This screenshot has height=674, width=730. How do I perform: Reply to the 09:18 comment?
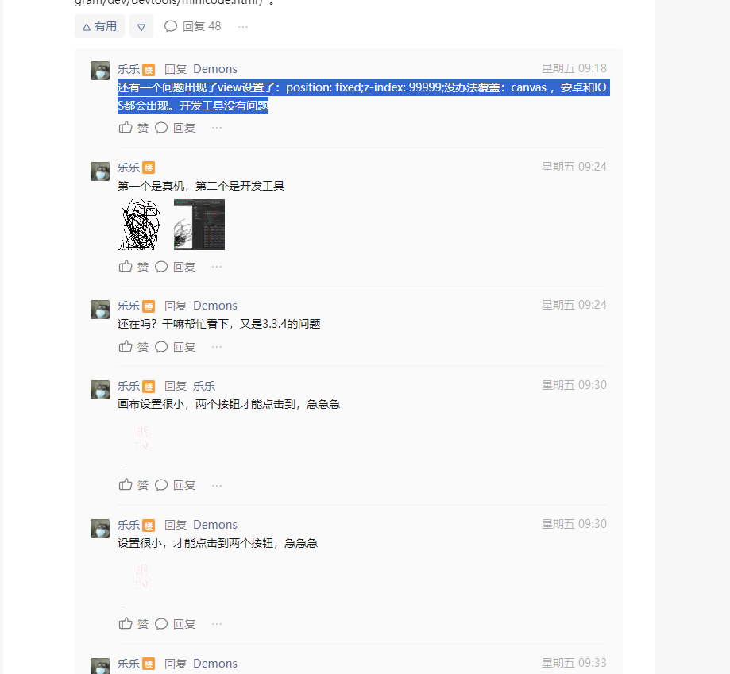[x=175, y=128]
